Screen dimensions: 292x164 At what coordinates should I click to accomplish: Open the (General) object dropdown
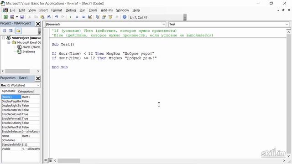point(163,24)
